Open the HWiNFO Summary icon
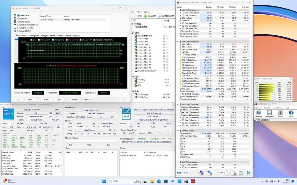Screen dimensions: 297x185 click(258, 113)
